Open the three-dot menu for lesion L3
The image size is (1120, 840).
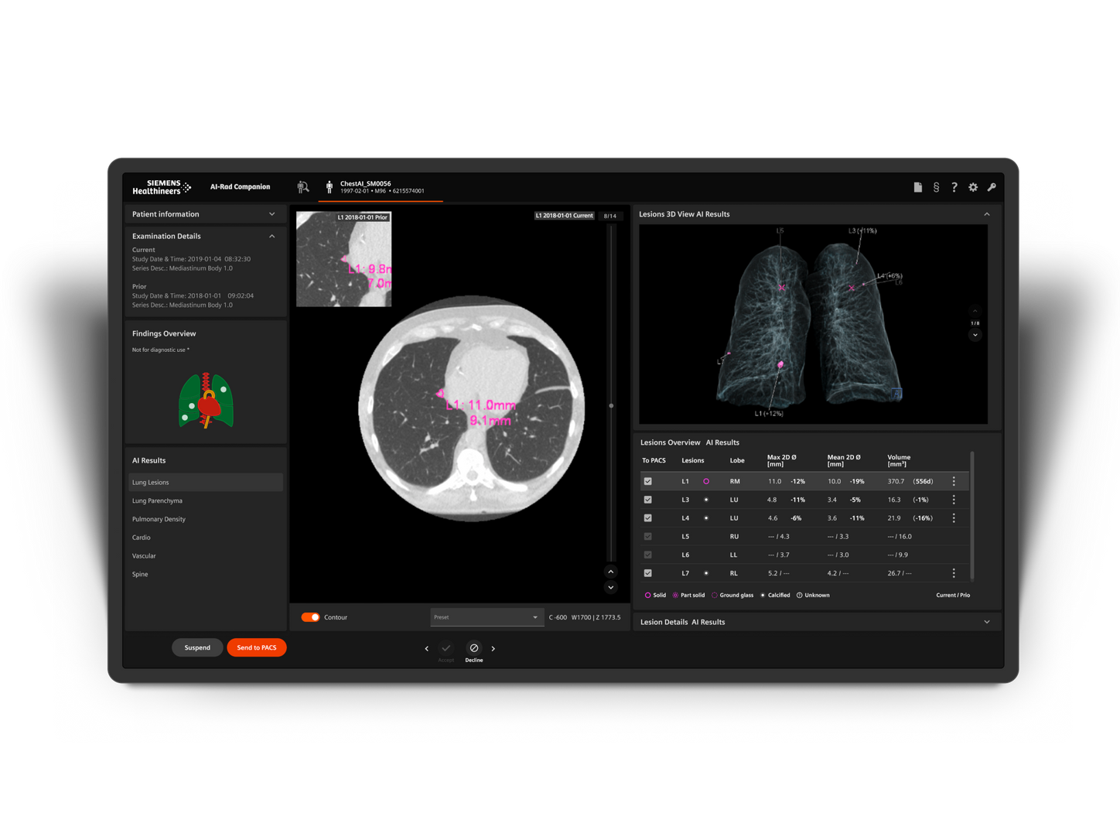tap(954, 500)
